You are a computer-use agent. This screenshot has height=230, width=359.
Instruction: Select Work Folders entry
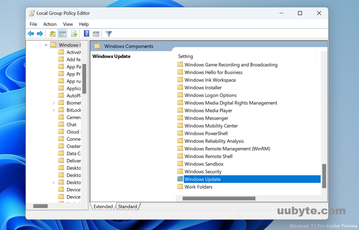pyautogui.click(x=198, y=187)
